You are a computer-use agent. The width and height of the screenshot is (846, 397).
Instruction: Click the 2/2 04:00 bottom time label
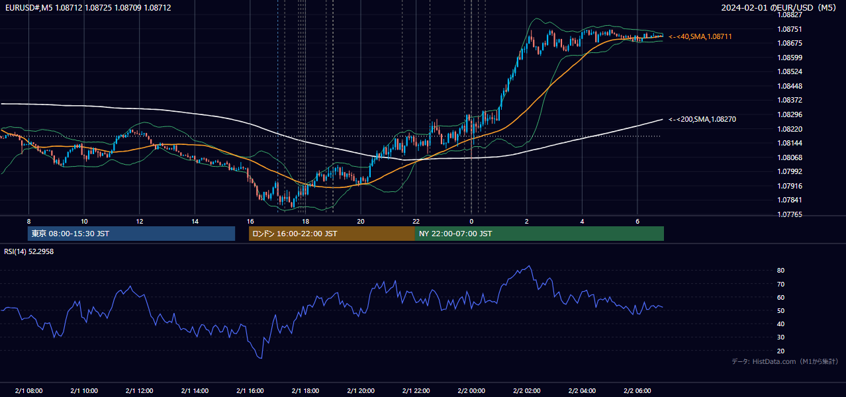click(x=582, y=390)
